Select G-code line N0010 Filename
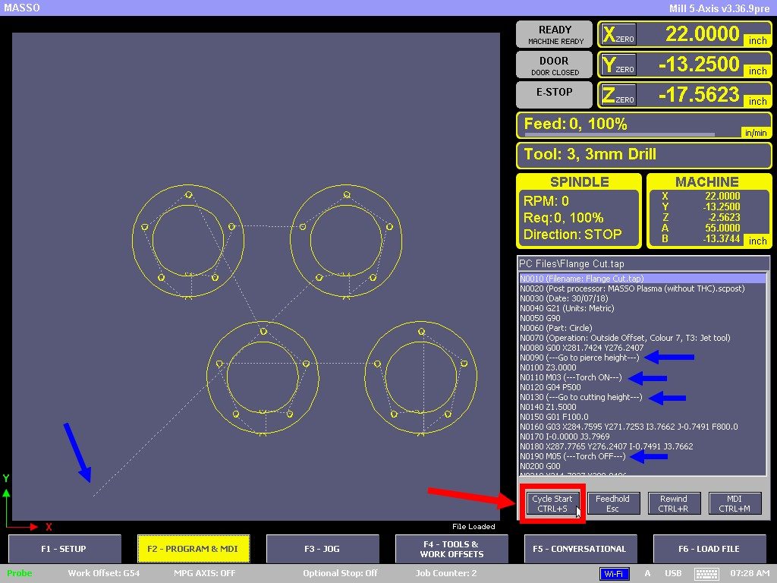The height and width of the screenshot is (583, 777). coord(643,279)
